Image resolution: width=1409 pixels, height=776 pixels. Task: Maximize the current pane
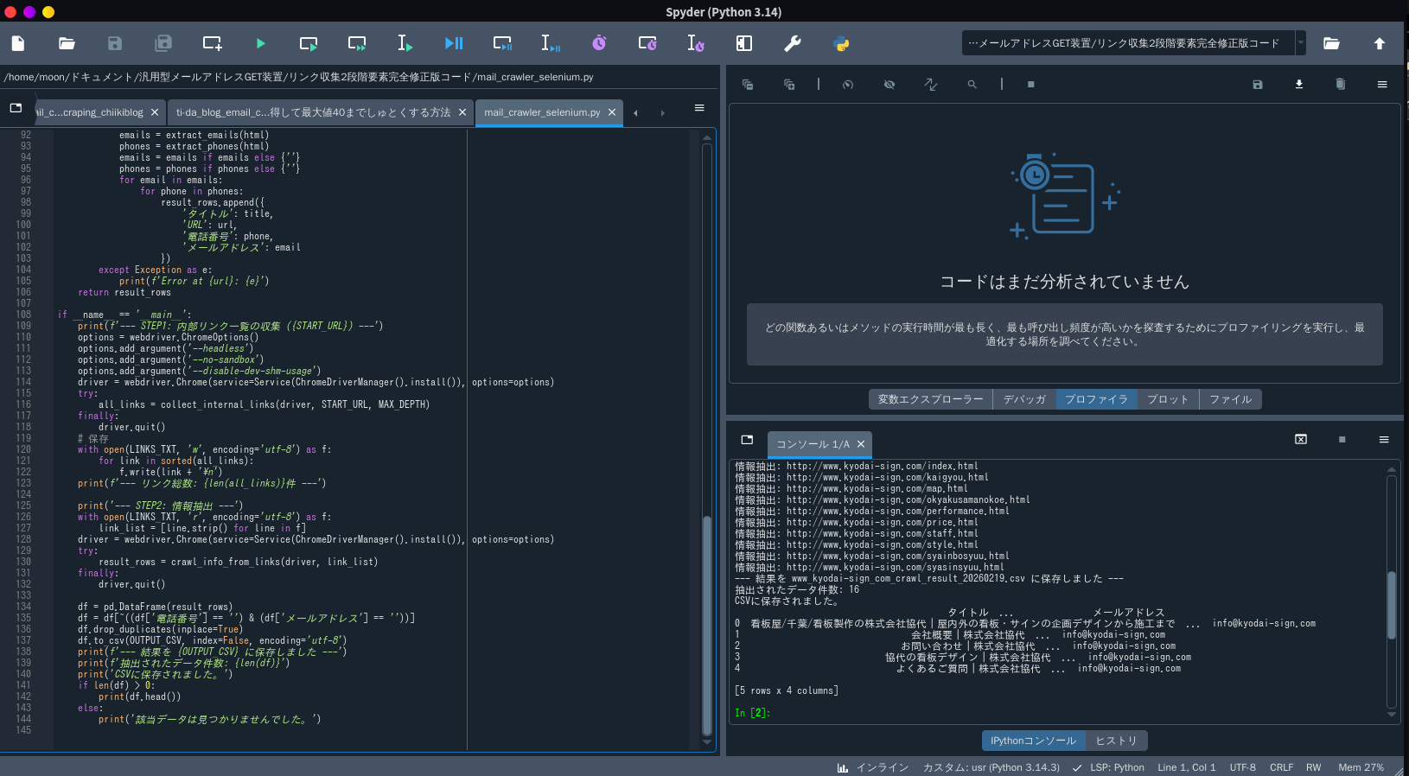pyautogui.click(x=744, y=43)
